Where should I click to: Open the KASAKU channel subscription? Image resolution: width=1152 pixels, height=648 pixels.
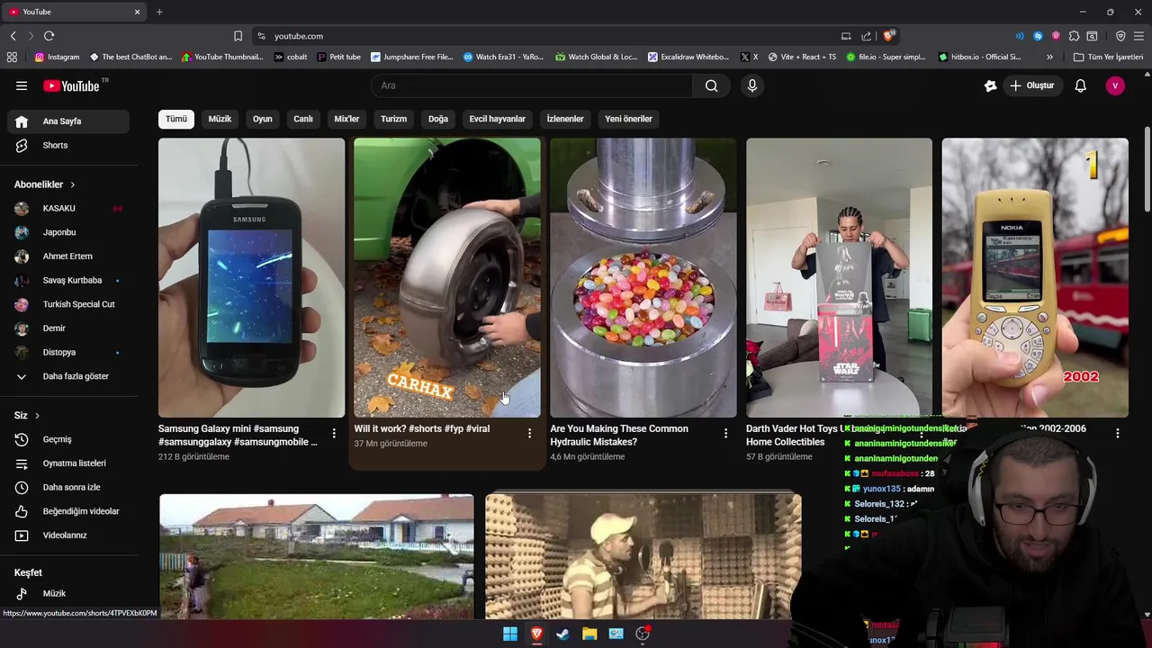68,208
